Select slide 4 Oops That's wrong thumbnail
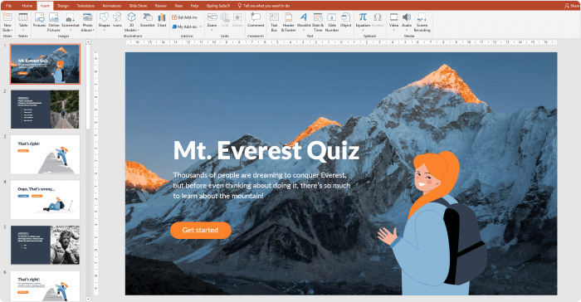This screenshot has height=302, width=581. tap(45, 200)
